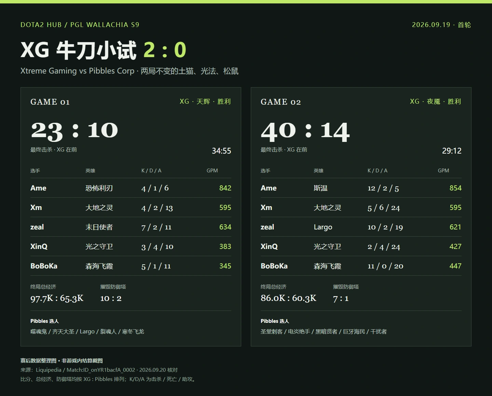
Task: Click Ame's hero 恐怖利刃 in Game 01
Action: 99,188
